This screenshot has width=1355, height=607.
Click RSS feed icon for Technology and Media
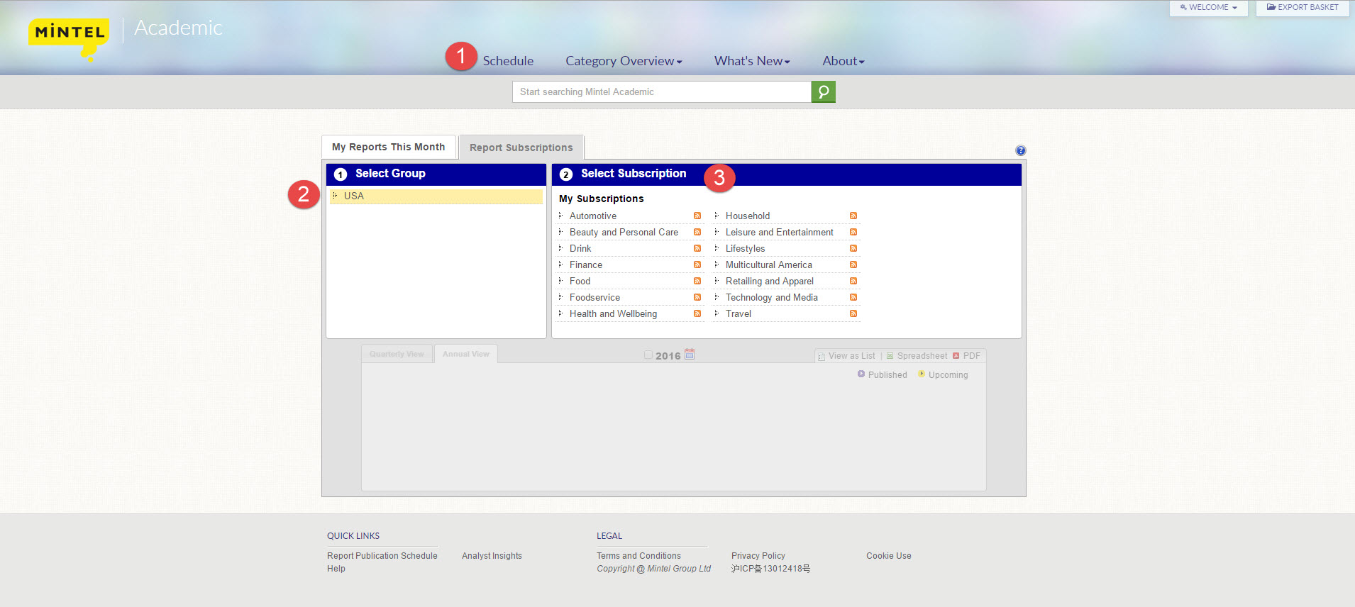tap(853, 297)
